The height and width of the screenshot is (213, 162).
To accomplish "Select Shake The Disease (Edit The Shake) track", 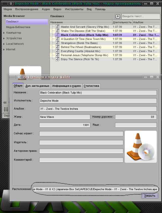I will point(83,31).
